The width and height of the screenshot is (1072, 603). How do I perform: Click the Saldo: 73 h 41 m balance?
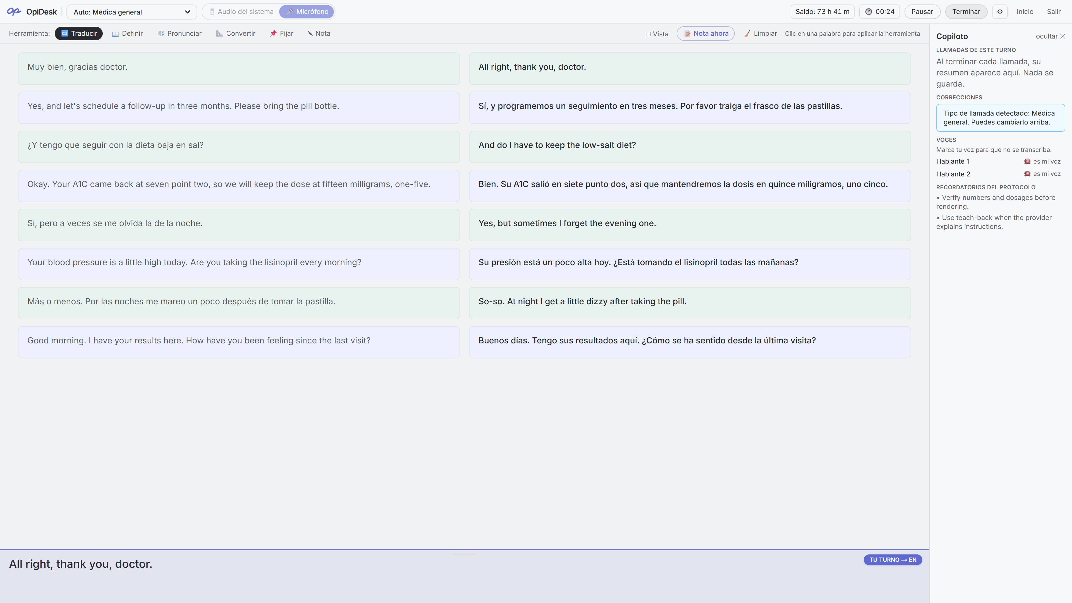coord(822,12)
